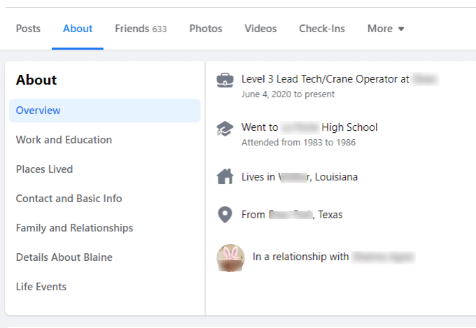Viewport: 476px width, 328px height.
Task: Click 'June 4, 2020 to present' text
Action: (x=288, y=94)
